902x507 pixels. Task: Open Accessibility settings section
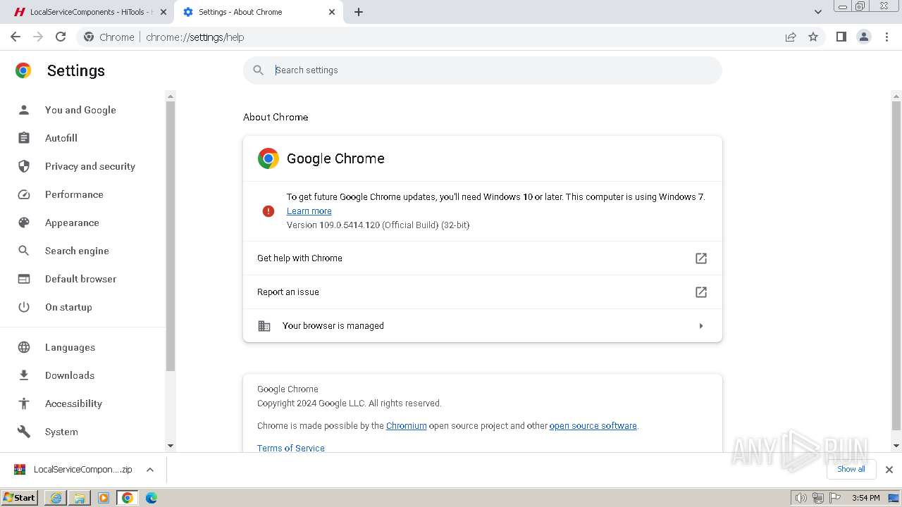click(73, 403)
